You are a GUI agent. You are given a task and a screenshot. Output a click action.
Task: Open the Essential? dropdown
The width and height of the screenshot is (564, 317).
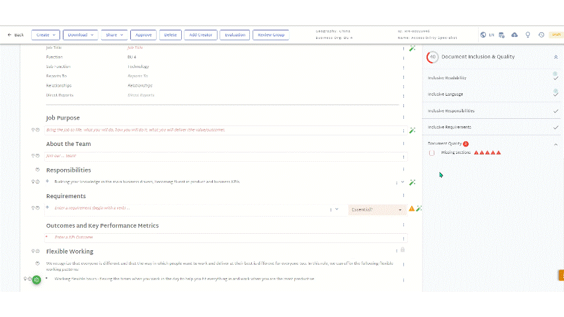click(x=377, y=209)
